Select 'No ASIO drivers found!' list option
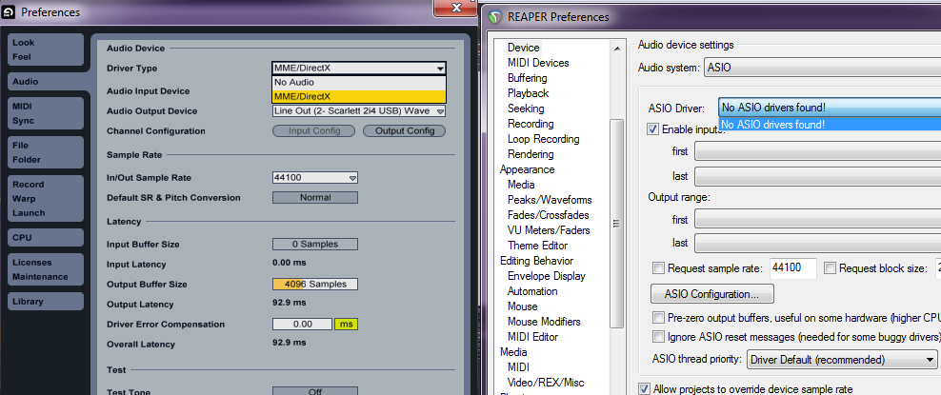941x395 pixels. tap(830, 124)
